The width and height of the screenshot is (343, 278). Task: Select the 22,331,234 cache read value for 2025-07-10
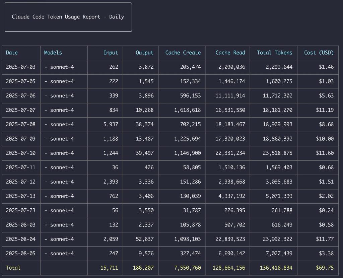(231, 153)
